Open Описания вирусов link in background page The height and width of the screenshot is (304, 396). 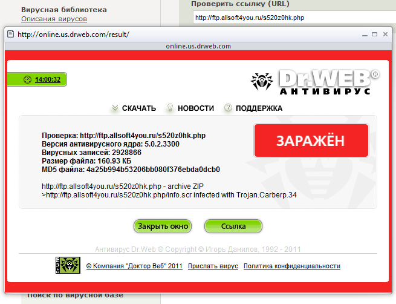pyautogui.click(x=54, y=19)
